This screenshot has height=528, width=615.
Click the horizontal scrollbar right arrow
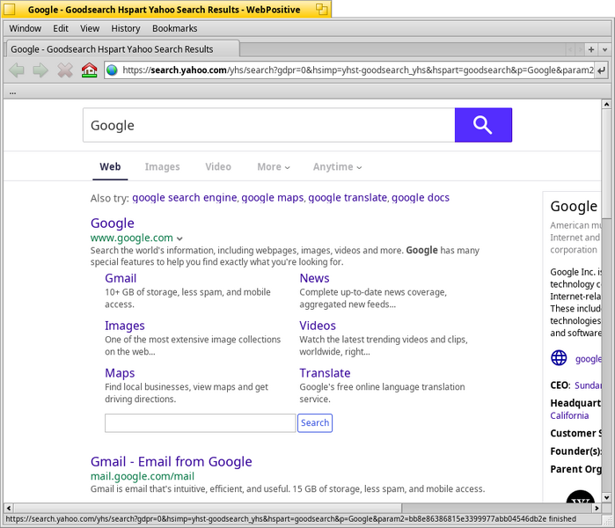(597, 508)
